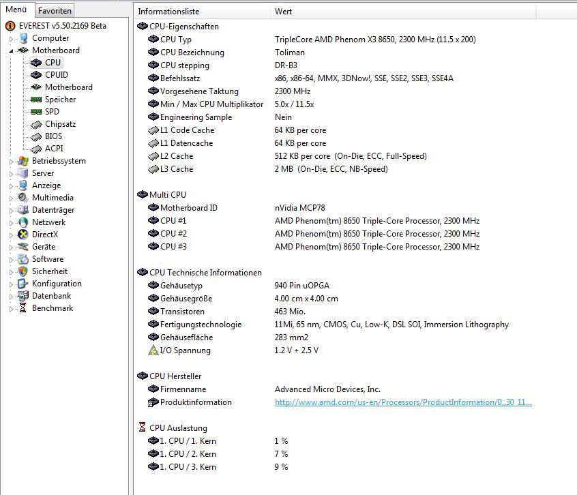Expand the Betriebssystem node arrow

point(11,162)
